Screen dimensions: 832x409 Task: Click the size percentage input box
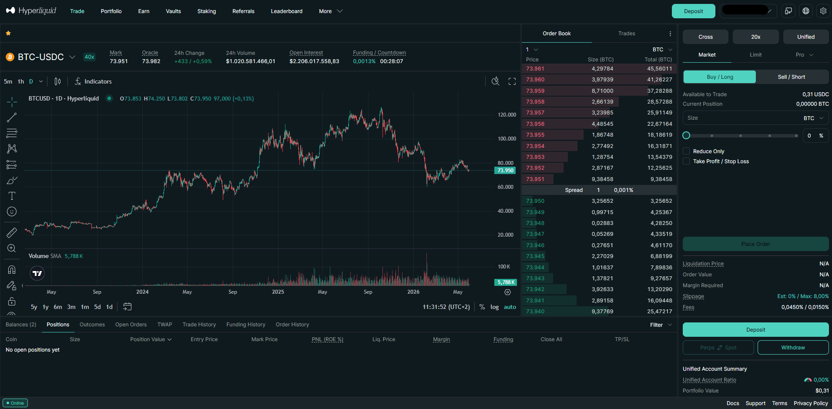[x=815, y=136]
